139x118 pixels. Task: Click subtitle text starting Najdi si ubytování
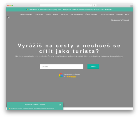click(69, 56)
